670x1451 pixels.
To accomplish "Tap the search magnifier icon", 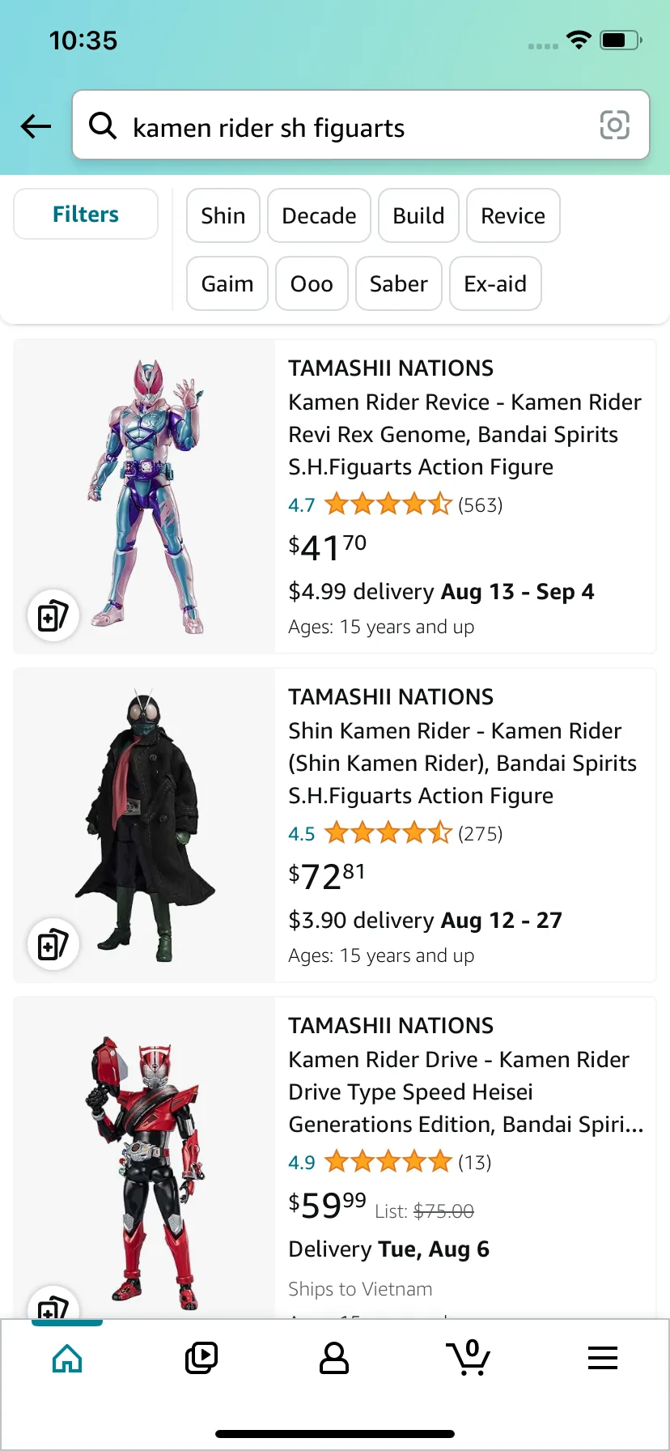I will click(103, 126).
